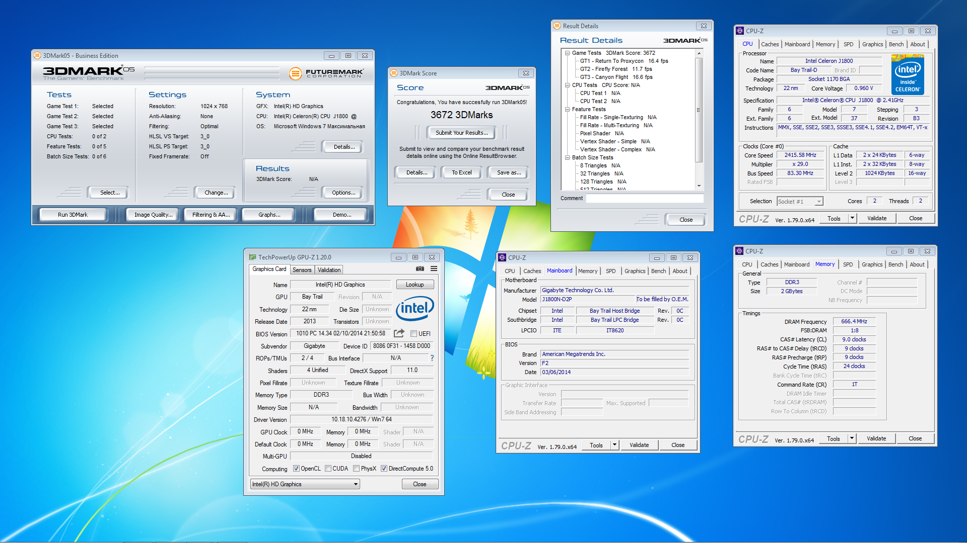Viewport: 967px width, 543px height.
Task: Open the GPU-Z hamburger menu icon
Action: point(434,269)
